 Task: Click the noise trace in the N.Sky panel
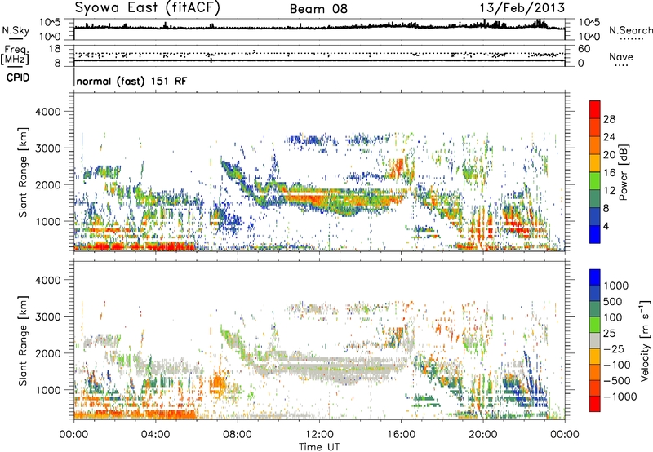click(x=319, y=27)
